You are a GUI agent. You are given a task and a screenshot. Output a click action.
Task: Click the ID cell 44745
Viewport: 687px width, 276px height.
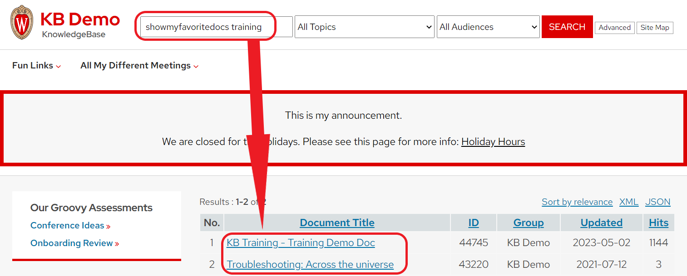pos(474,242)
